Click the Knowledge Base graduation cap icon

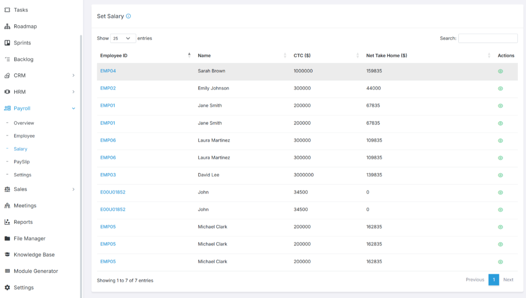pyautogui.click(x=7, y=255)
